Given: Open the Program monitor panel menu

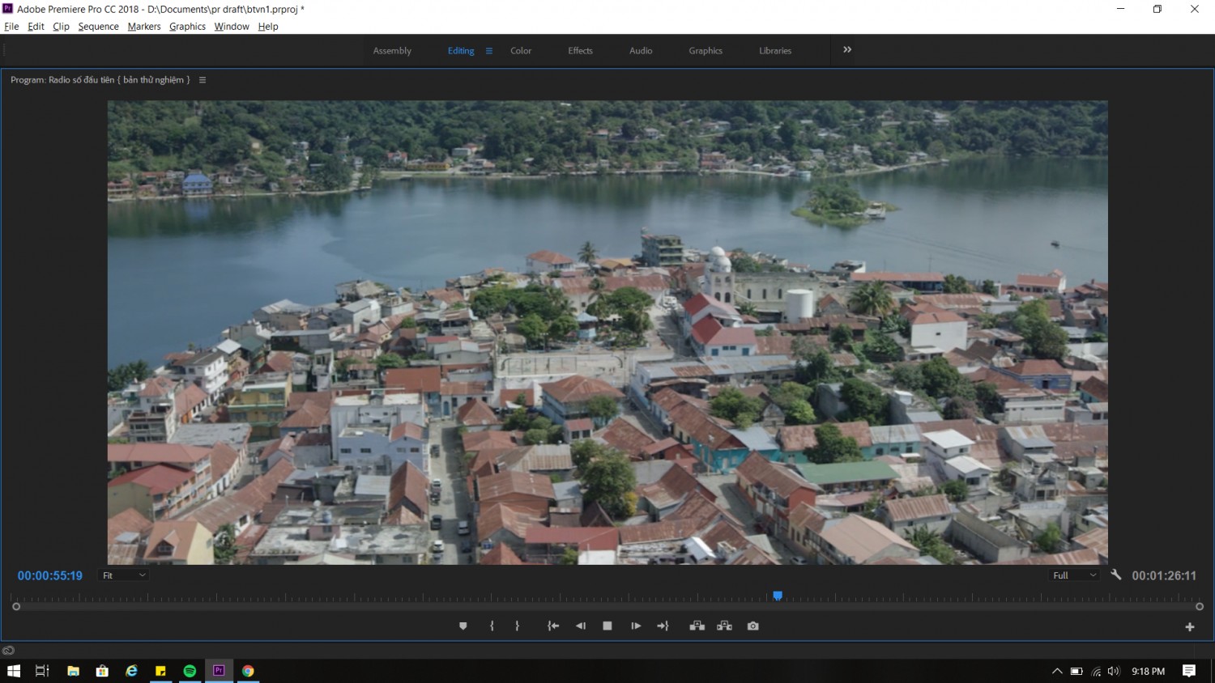Looking at the screenshot, I should pyautogui.click(x=202, y=80).
